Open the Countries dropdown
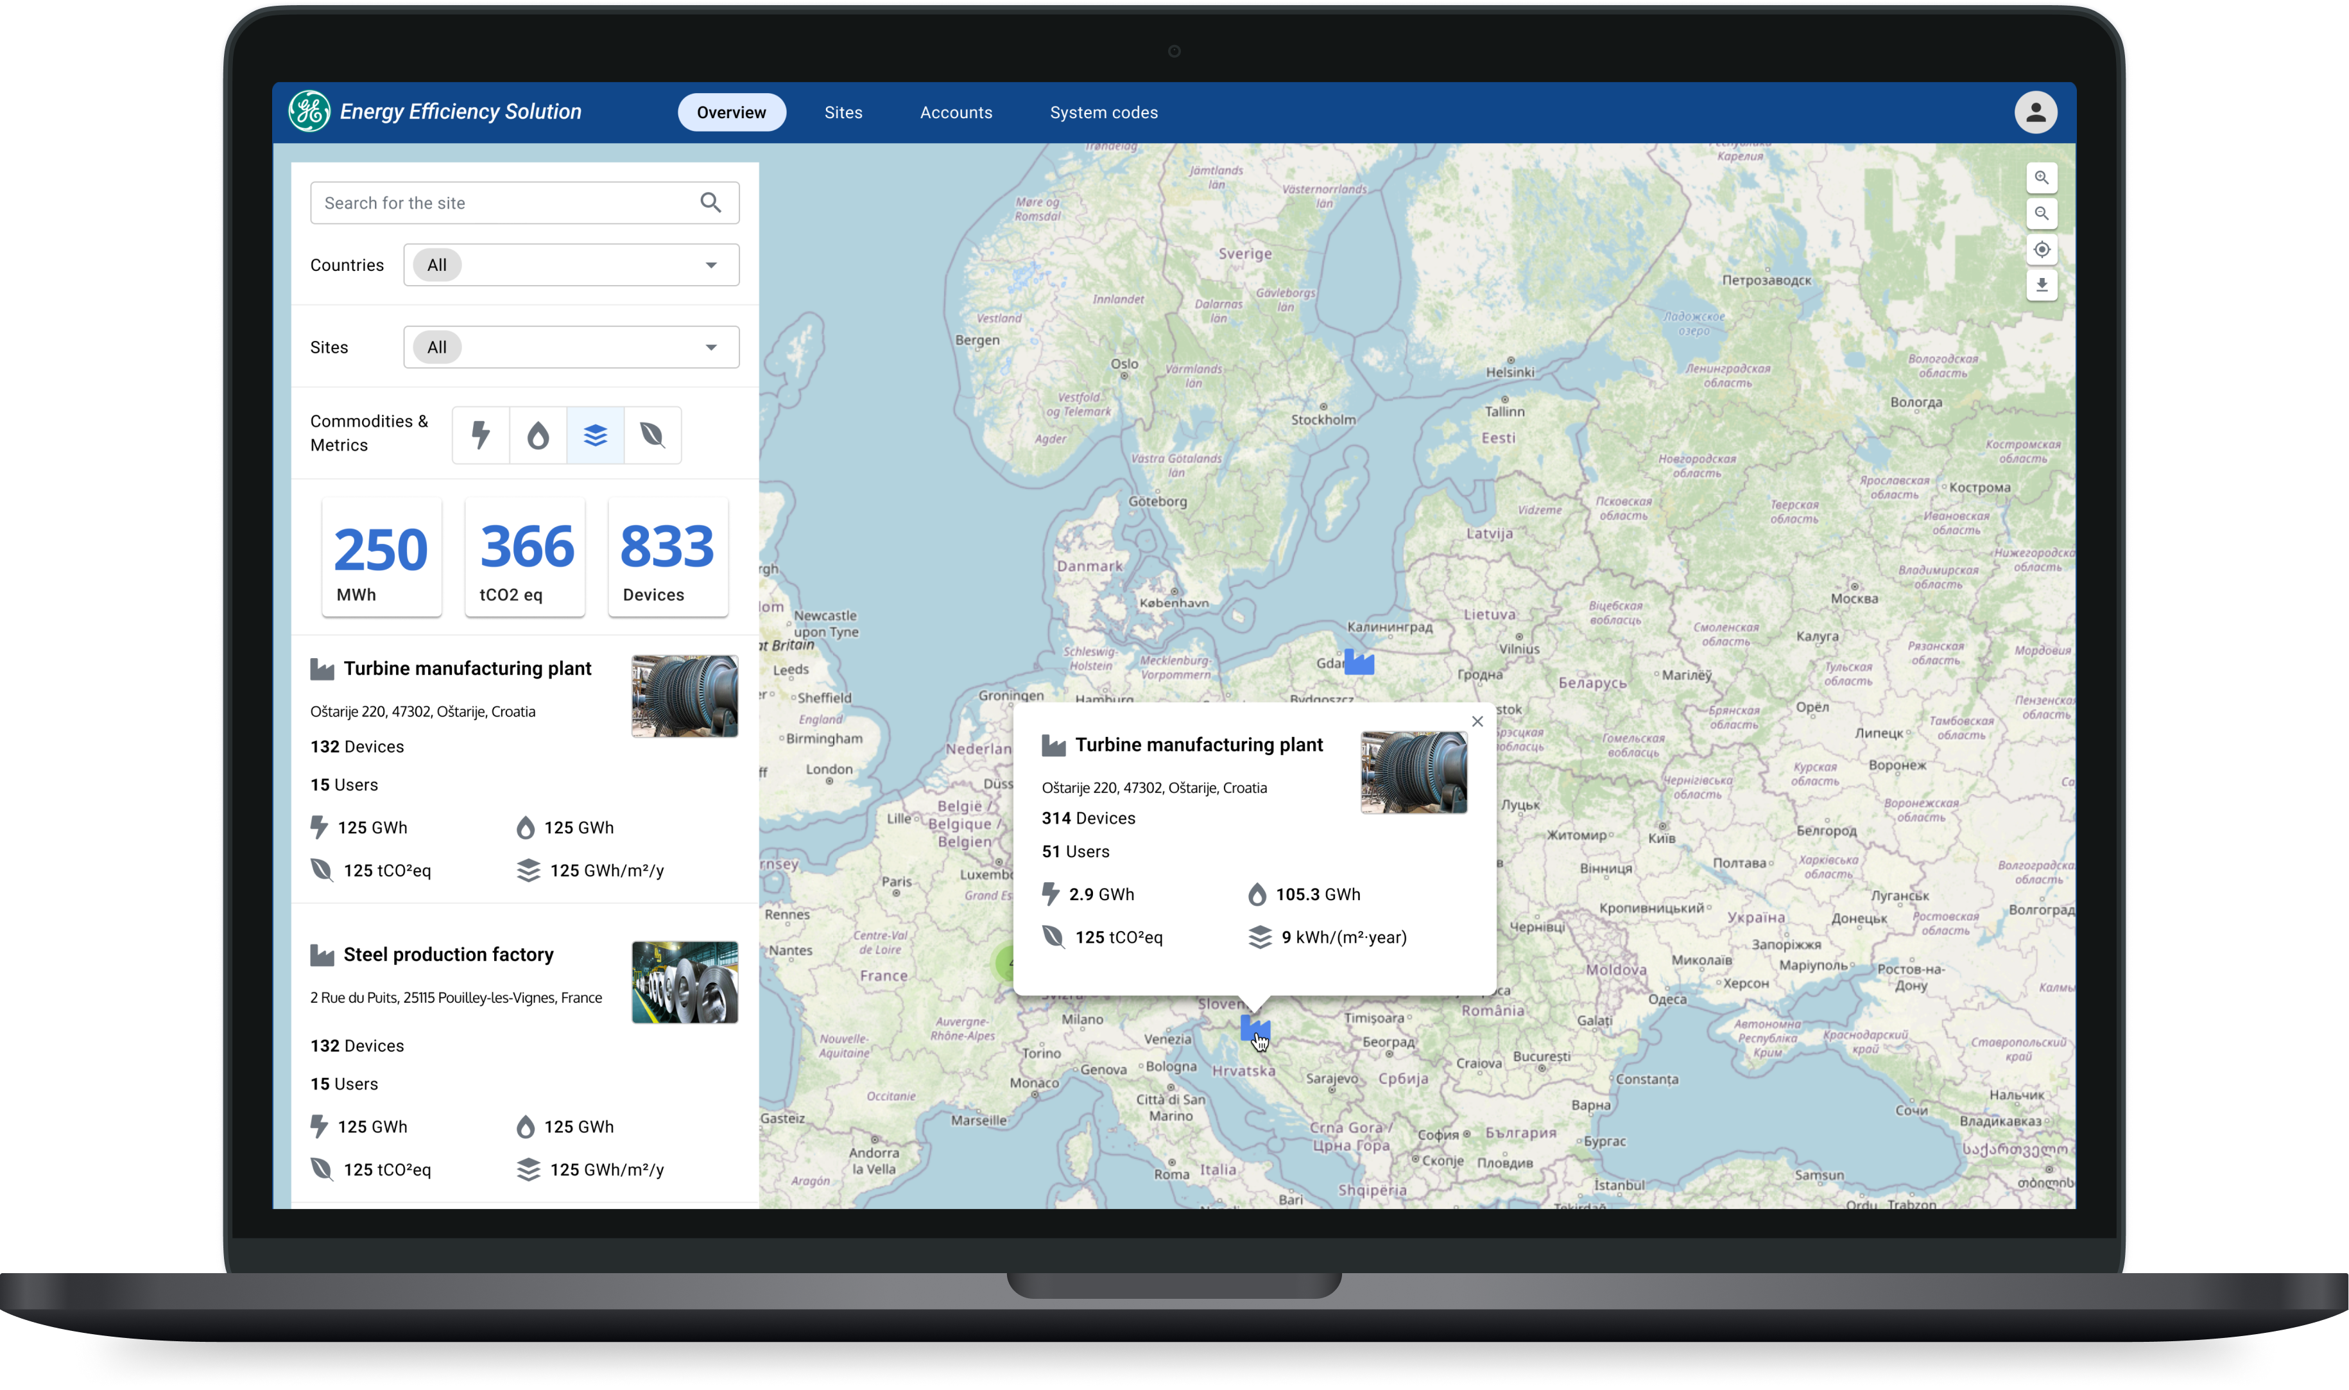 (x=571, y=265)
